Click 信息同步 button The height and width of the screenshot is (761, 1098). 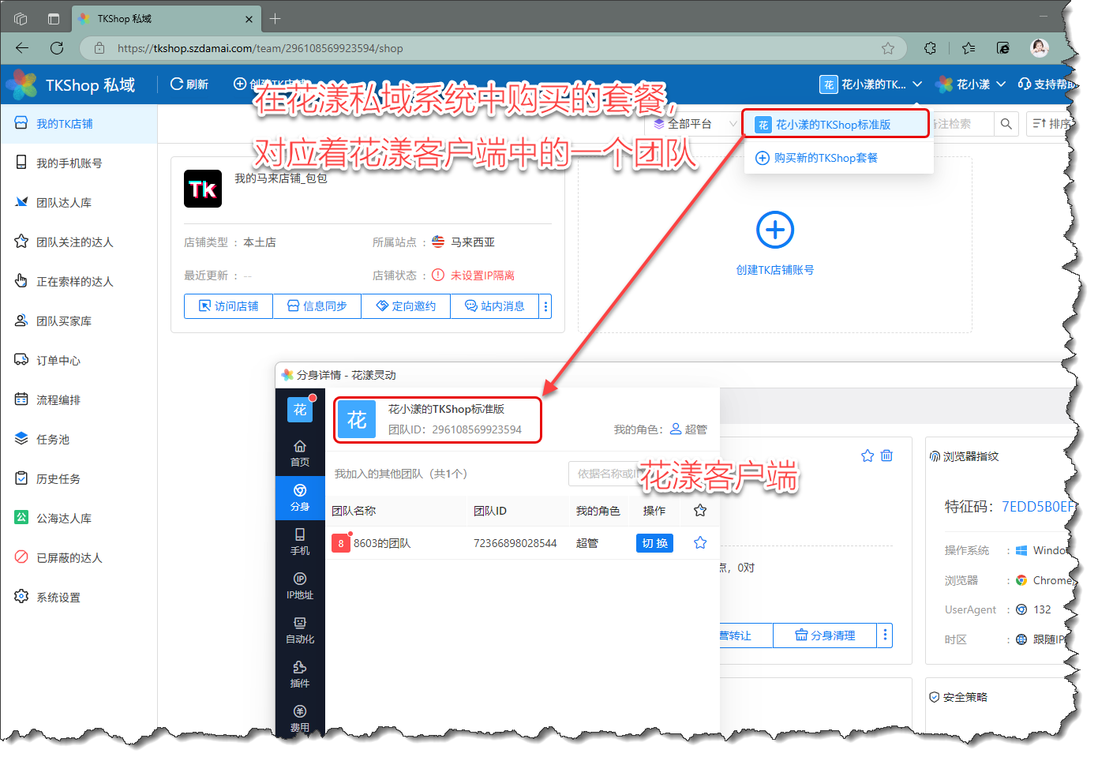317,306
